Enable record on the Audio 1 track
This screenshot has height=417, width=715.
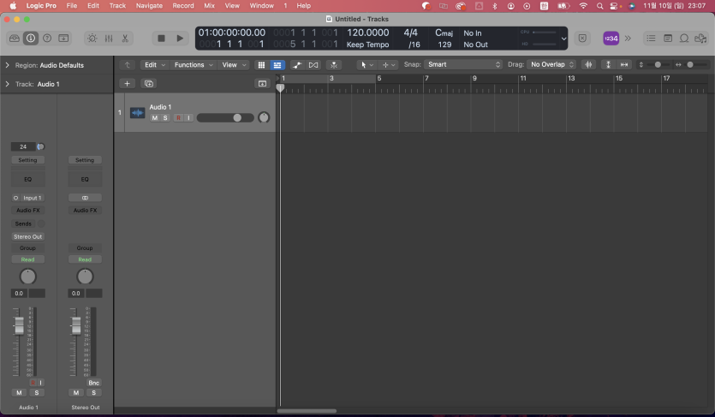(x=179, y=118)
